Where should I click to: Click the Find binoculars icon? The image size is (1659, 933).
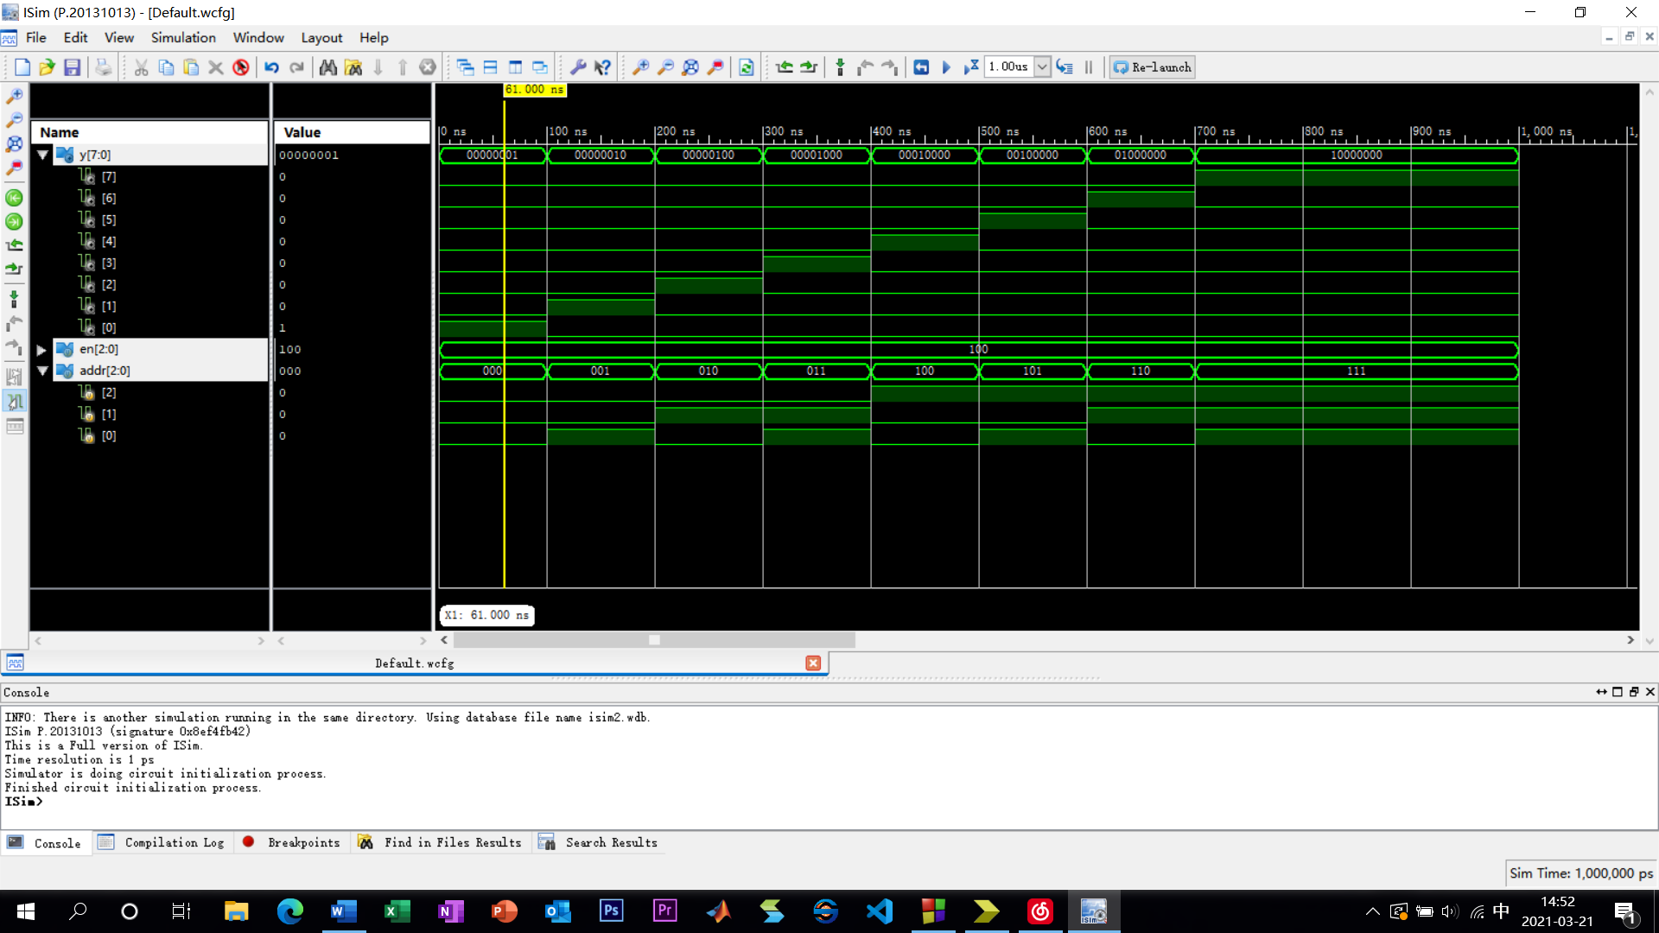coord(327,67)
